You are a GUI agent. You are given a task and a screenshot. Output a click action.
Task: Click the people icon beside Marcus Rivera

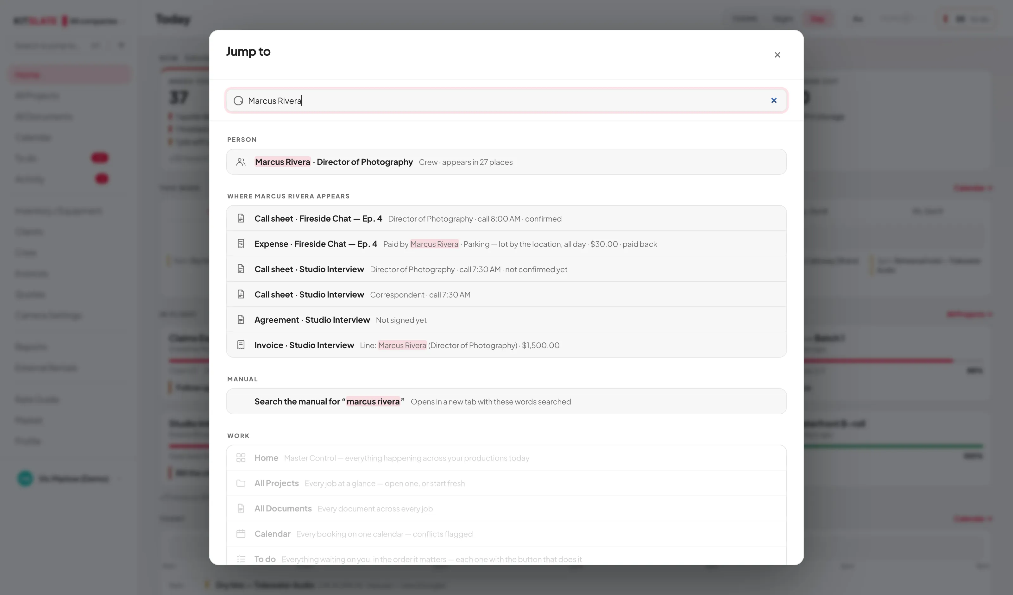[241, 162]
